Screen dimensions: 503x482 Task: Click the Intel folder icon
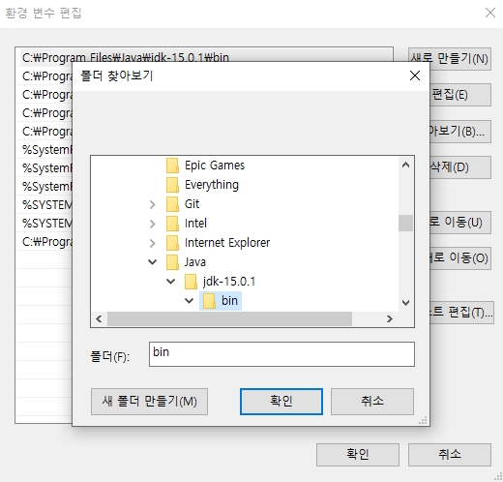pyautogui.click(x=172, y=224)
